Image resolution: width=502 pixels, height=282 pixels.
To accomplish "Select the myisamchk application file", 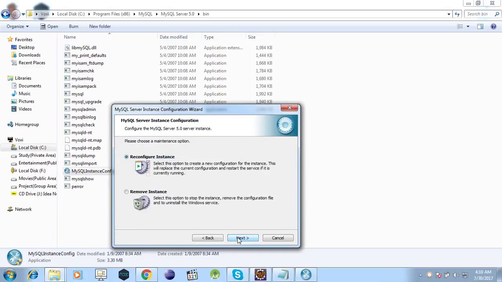I will 83,71.
